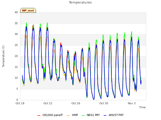The height and width of the screenshot is (120, 161).
Task: Click the WP_met annotation label
Action: pos(28,10)
